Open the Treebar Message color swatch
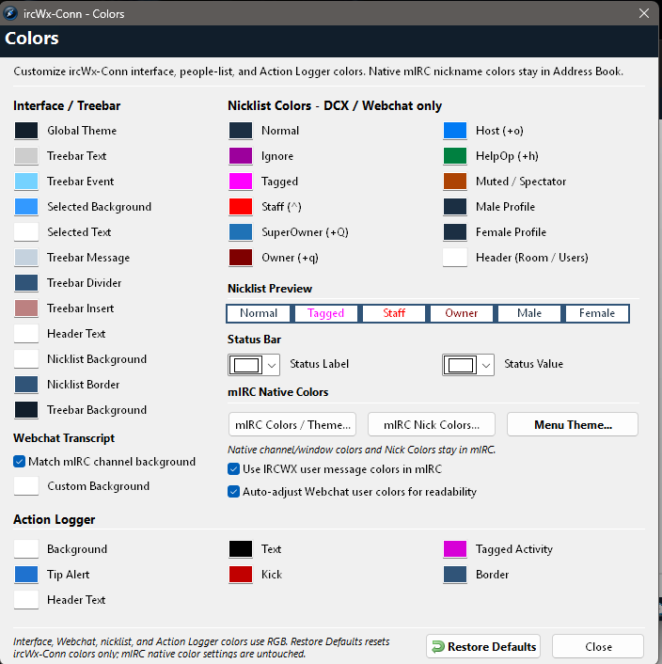The image size is (662, 664). pos(26,258)
